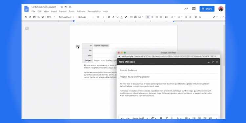This screenshot has height=123, width=246.
Task: Click the Redo icon in the Docs toolbar
Action: click(x=30, y=17)
